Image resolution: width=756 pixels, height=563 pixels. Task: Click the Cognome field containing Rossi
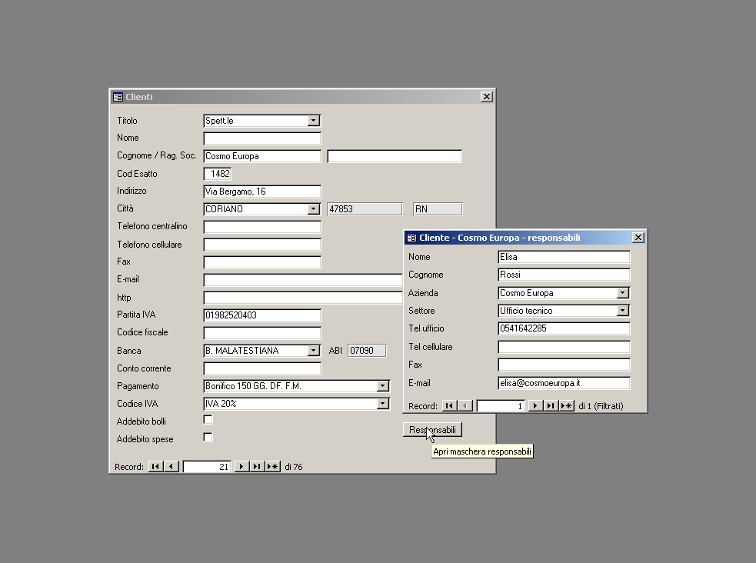564,275
